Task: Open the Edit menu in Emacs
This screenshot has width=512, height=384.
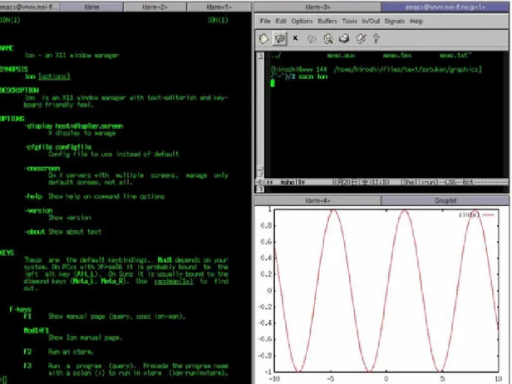Action: (280, 22)
